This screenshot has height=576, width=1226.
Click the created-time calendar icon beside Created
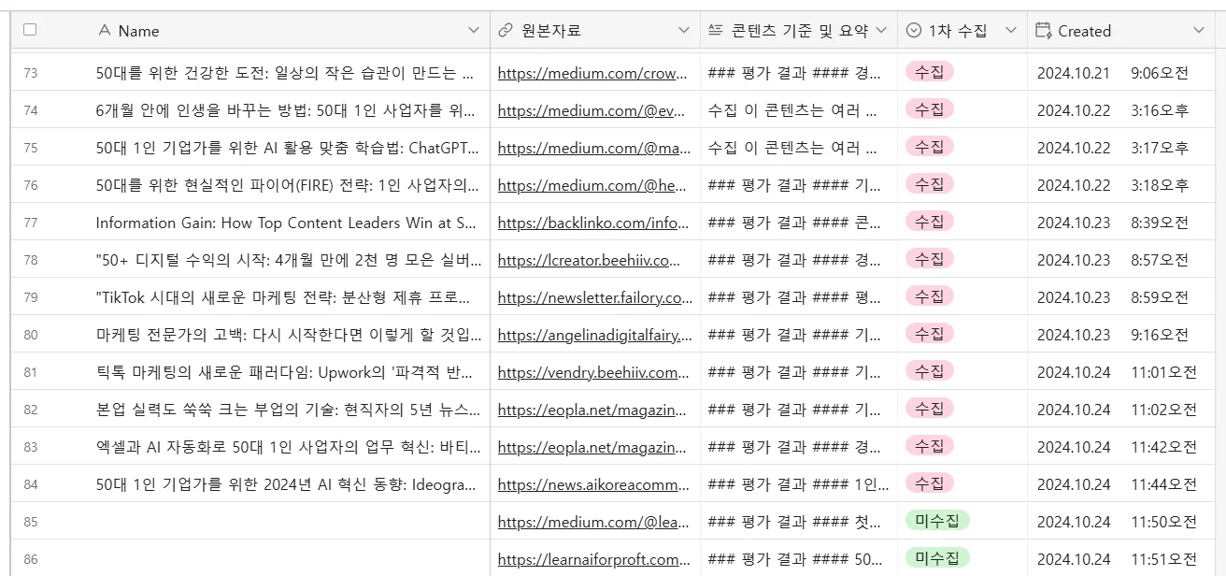click(x=1044, y=30)
